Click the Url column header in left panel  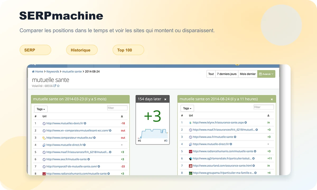coord(45,116)
